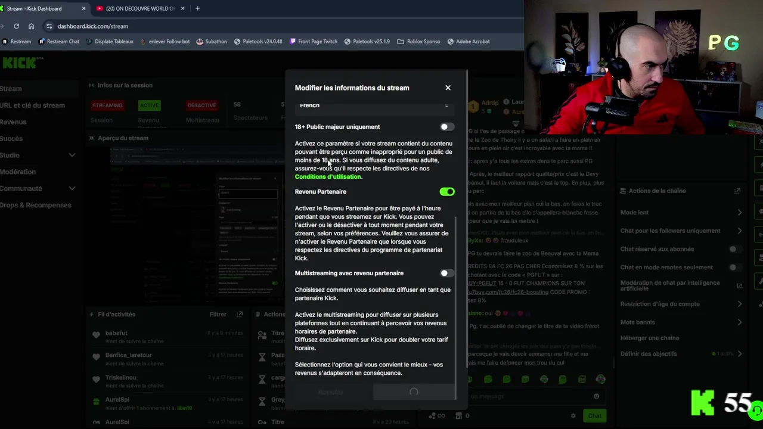Click the green headset icon at bottom right
The height and width of the screenshot is (429, 763).
click(756, 411)
